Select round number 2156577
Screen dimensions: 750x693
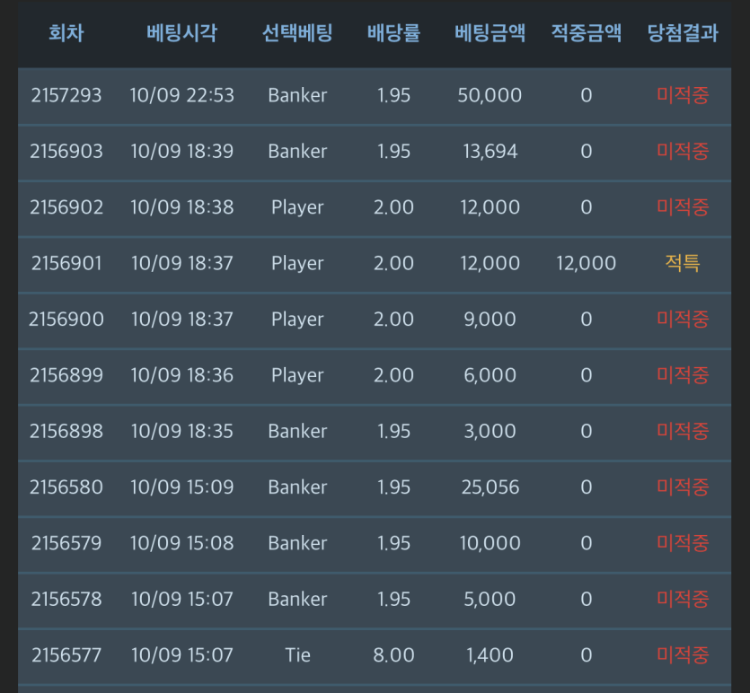tap(66, 654)
